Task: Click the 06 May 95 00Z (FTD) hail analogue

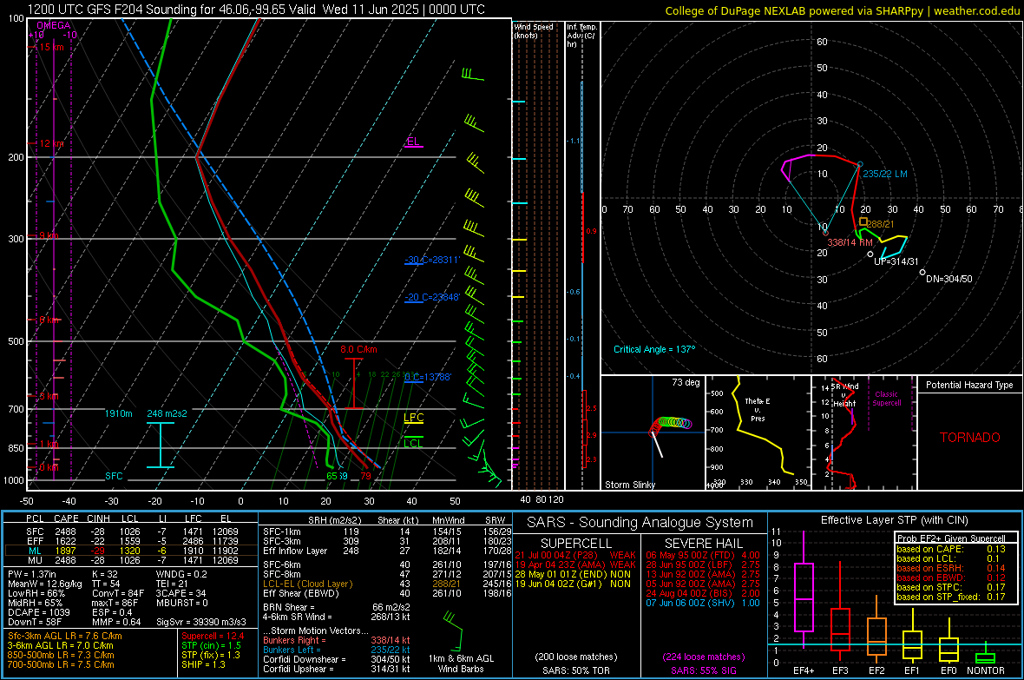Action: (x=703, y=555)
